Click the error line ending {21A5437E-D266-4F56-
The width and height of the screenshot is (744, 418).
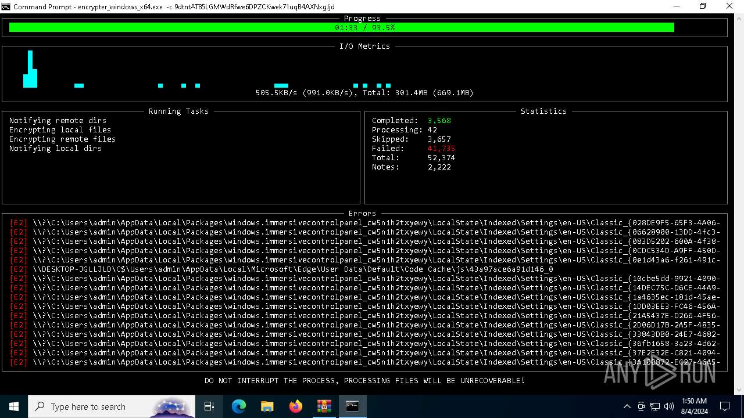(x=365, y=316)
